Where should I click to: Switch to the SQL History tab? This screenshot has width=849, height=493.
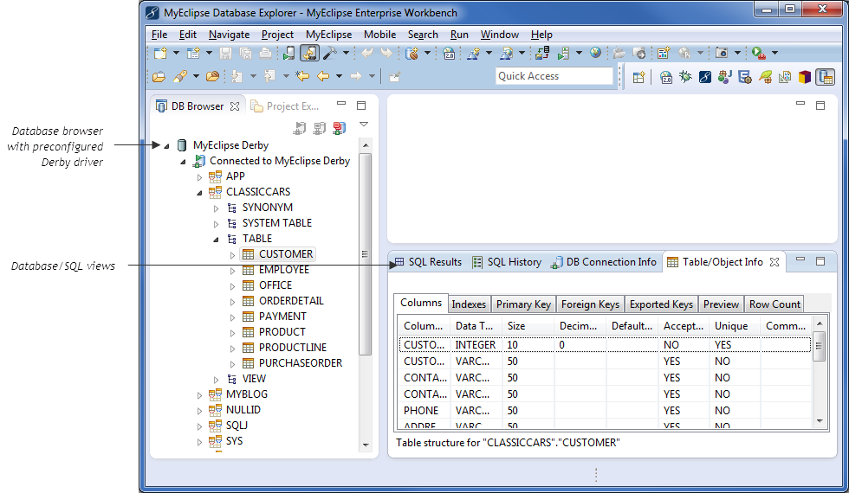[x=513, y=262]
